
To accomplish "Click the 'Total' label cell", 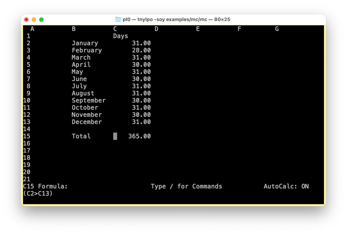I will point(81,136).
